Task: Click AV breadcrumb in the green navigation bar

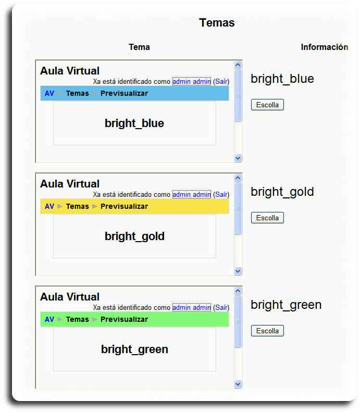Action: (49, 320)
